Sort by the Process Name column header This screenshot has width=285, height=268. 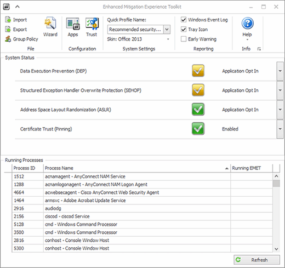tap(137, 168)
